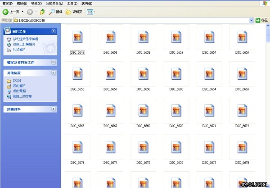
Task: Open the DCIM folder link
Action: point(17,81)
